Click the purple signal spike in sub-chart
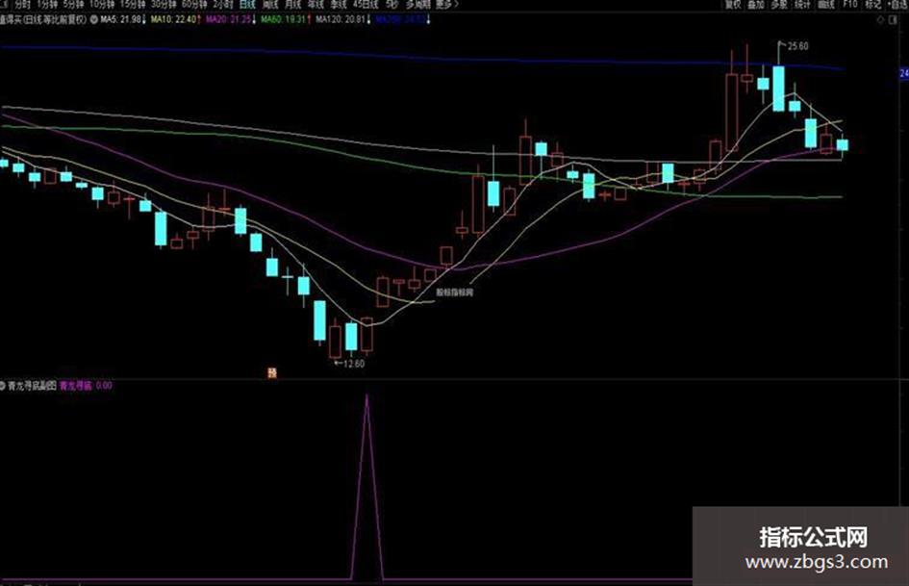The height and width of the screenshot is (586, 909). tap(366, 487)
